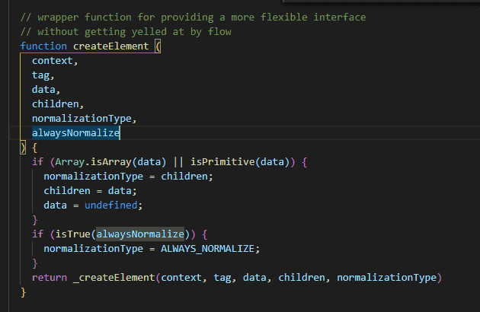Screen dimensions: 480x312
Task: Click alwaysNormalize inside the isTrue call
Action: (x=139, y=234)
